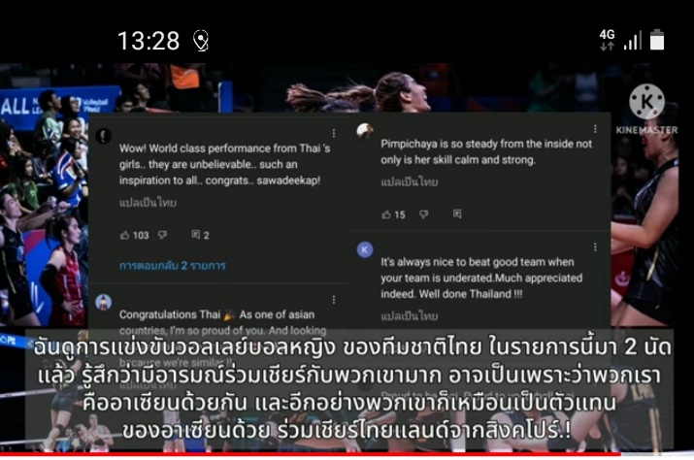694x460 pixels.
Task: Open three-dot menu on the Pimpichaya comment
Action: click(x=595, y=129)
